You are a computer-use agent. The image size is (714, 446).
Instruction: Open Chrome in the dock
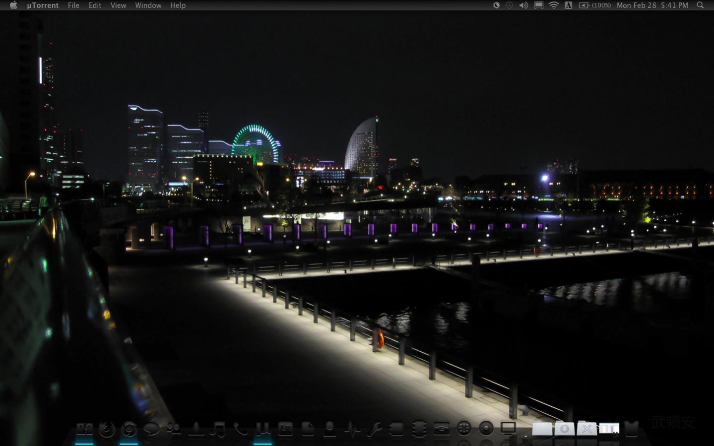[x=129, y=429]
